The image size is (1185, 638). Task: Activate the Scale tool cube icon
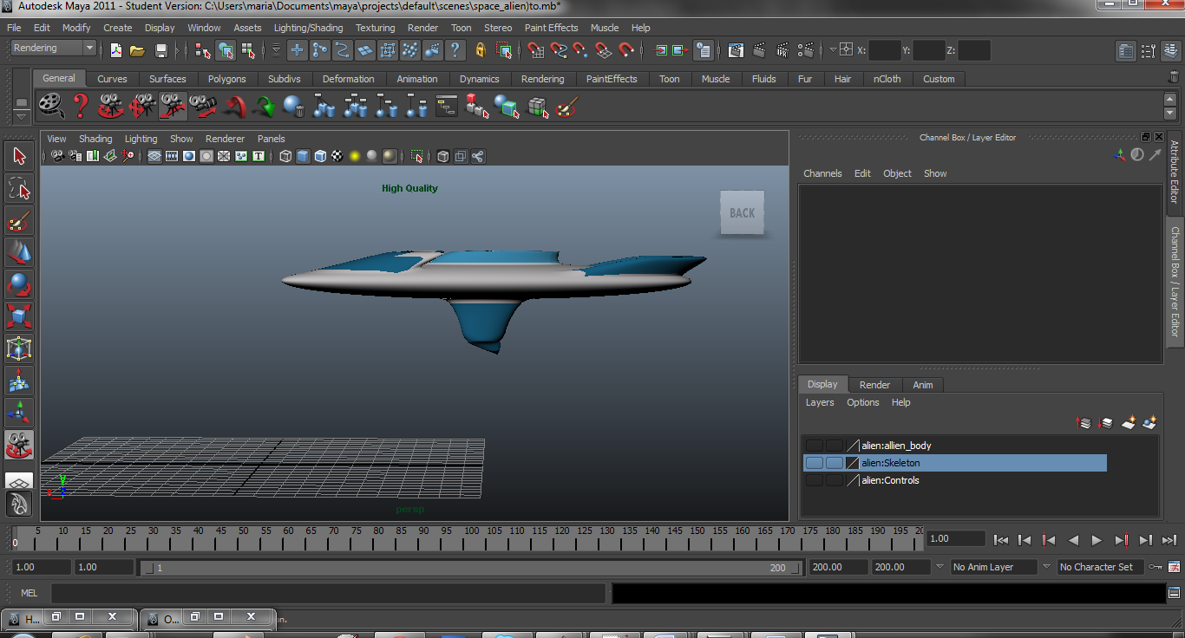pyautogui.click(x=19, y=316)
